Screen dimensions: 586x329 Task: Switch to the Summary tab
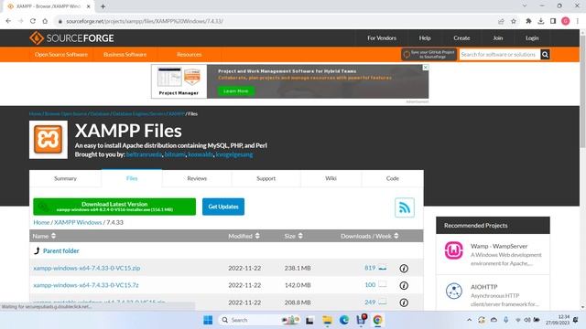(65, 178)
